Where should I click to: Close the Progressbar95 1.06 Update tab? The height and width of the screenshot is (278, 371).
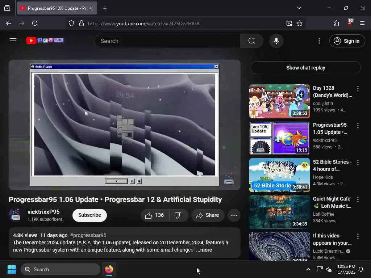[91, 8]
